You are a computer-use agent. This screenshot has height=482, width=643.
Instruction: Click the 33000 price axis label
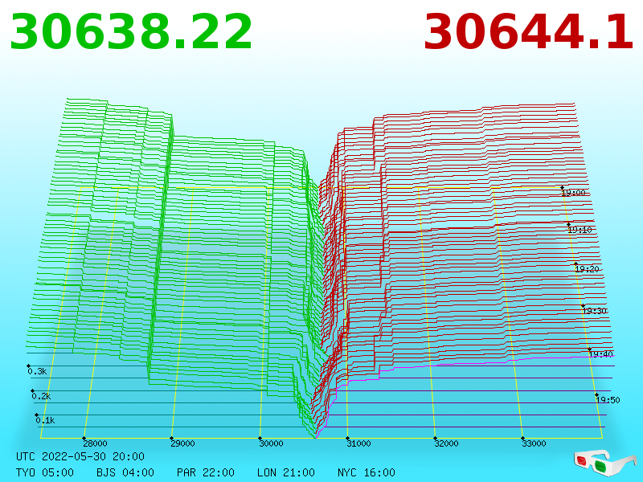click(x=534, y=443)
